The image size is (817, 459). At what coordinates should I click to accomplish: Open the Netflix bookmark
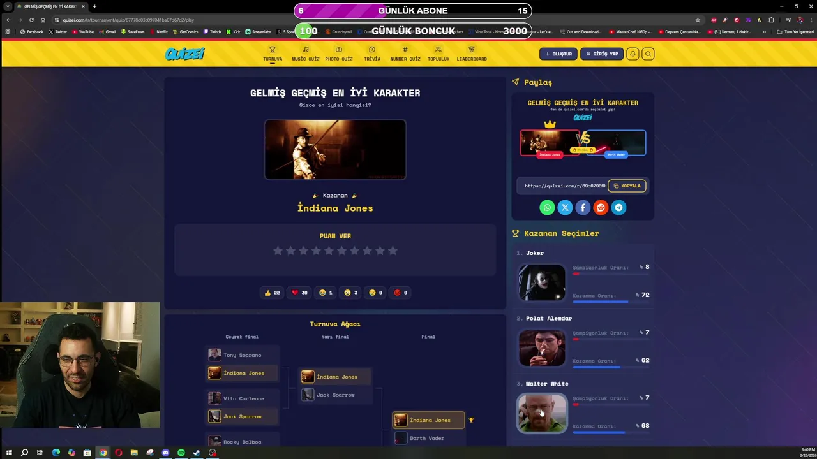coord(158,31)
